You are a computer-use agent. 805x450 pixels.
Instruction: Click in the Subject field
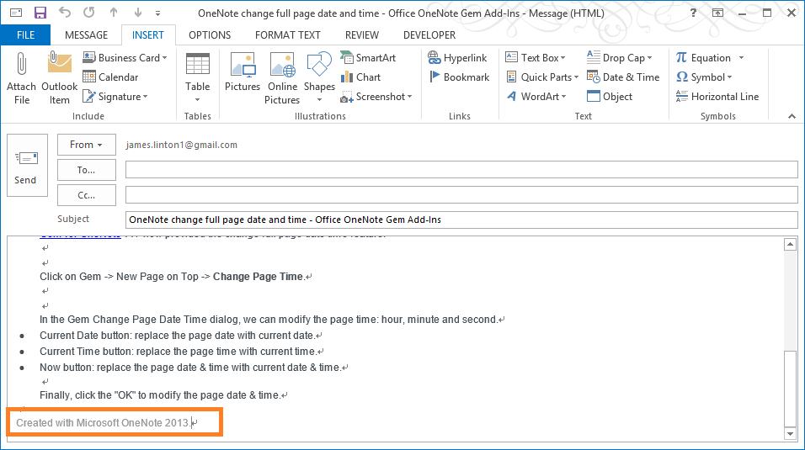(461, 220)
